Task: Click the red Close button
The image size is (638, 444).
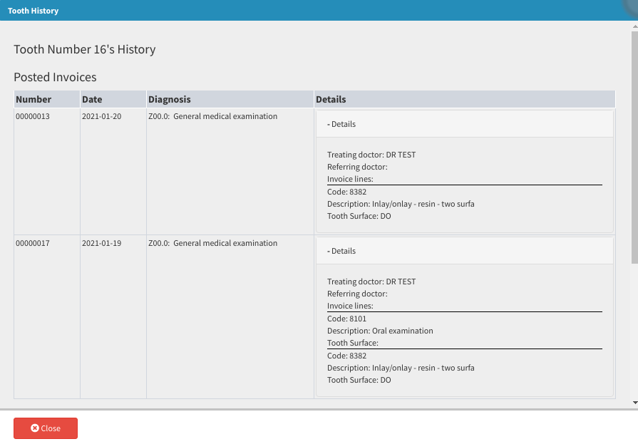Action: click(x=46, y=428)
